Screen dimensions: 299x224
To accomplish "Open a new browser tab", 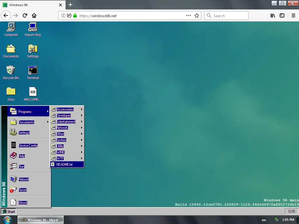I will coord(70,5).
